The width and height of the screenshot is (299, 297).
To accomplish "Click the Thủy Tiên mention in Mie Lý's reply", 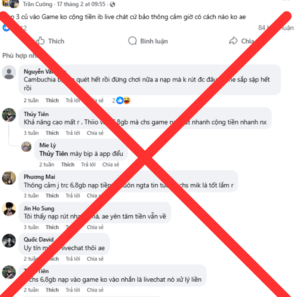I will [53, 154].
